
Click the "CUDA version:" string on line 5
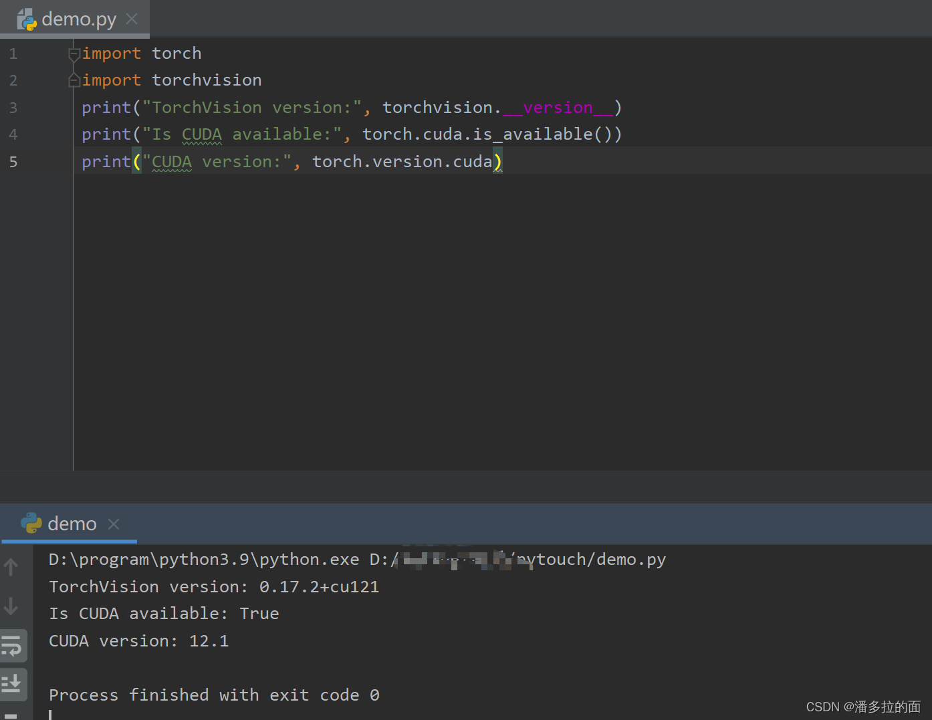click(217, 162)
